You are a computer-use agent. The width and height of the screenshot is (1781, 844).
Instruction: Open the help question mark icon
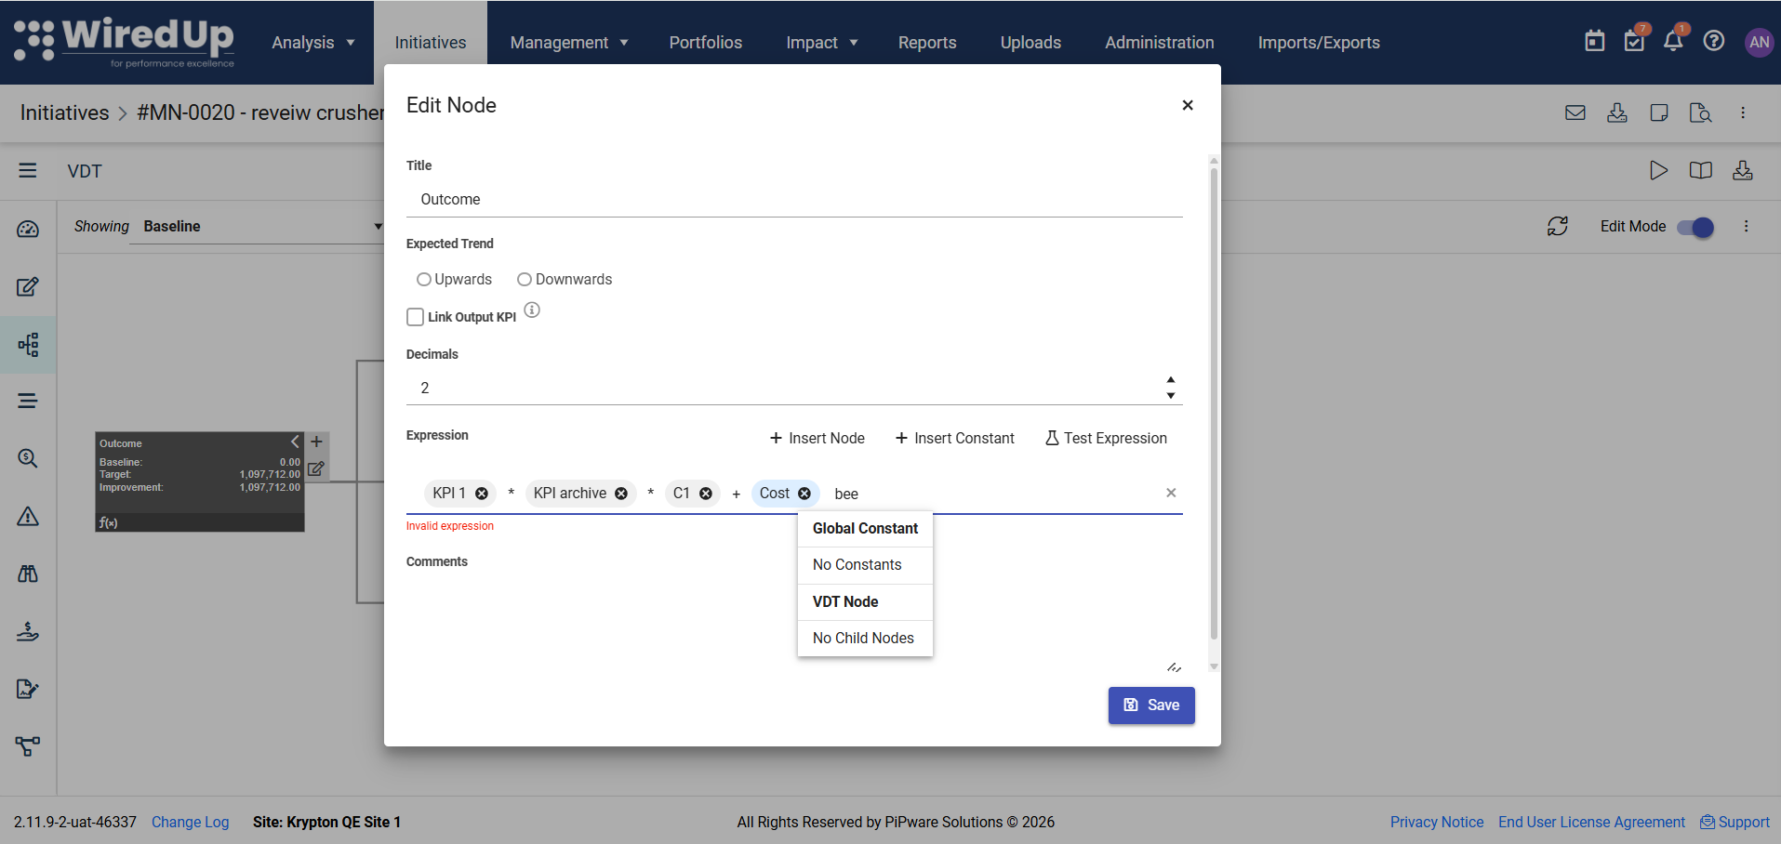coord(1714,41)
